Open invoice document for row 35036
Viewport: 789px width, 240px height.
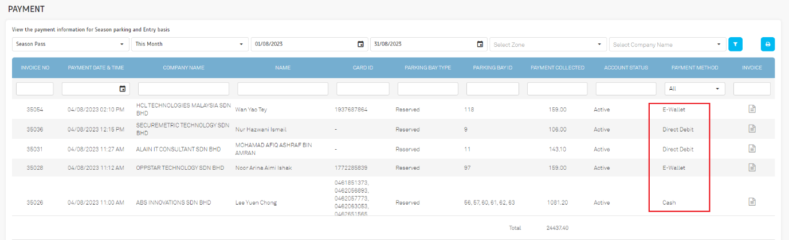pyautogui.click(x=752, y=129)
